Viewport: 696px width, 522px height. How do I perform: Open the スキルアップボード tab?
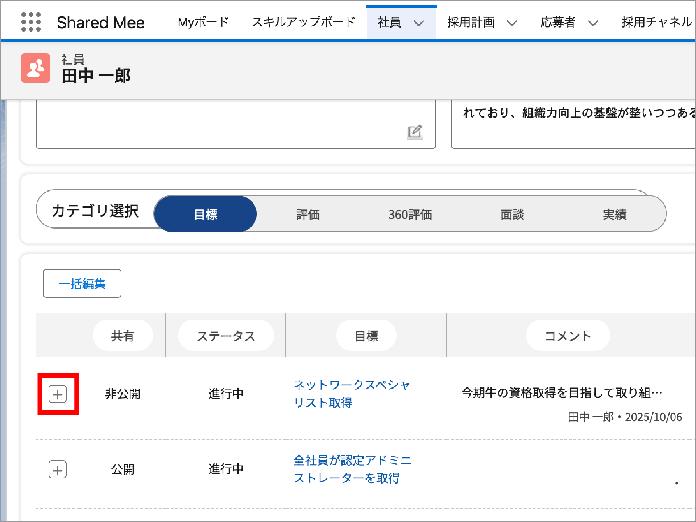(303, 22)
